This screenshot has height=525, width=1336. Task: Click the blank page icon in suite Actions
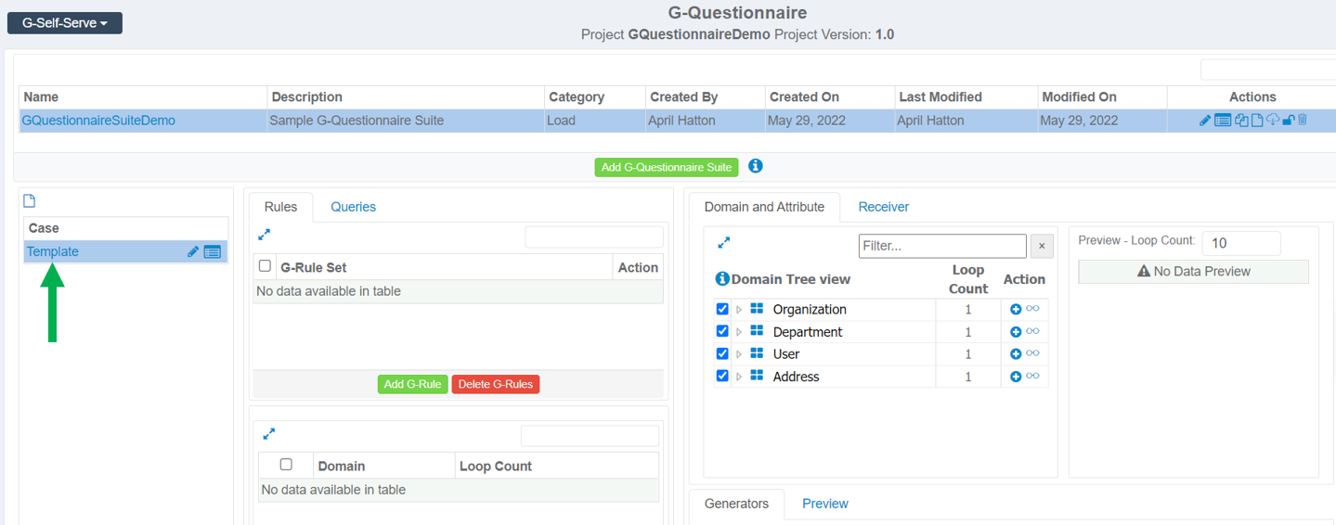click(x=1257, y=121)
